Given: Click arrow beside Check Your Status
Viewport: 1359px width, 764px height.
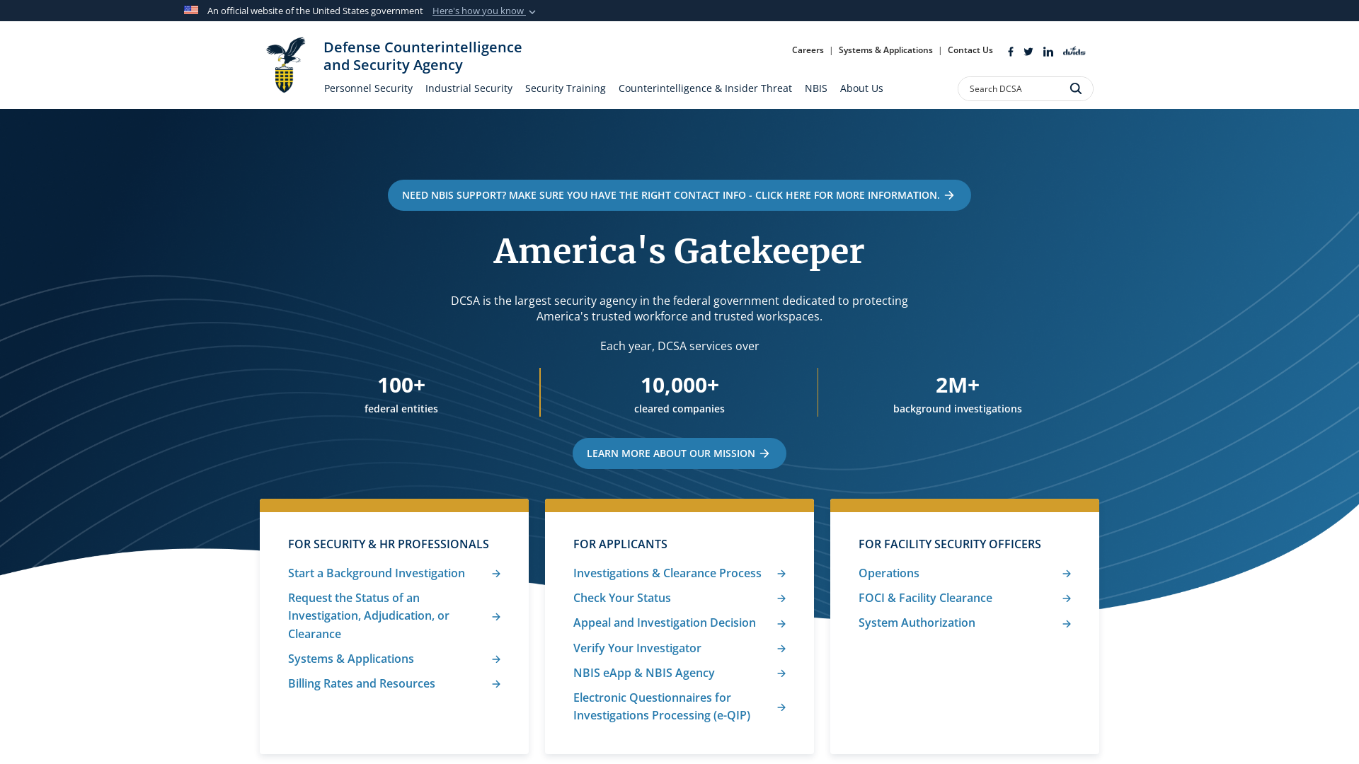Looking at the screenshot, I should click(781, 598).
